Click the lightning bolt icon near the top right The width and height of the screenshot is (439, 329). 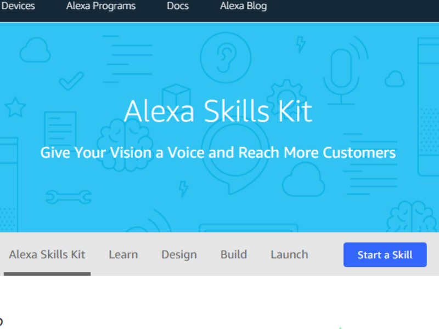(301, 46)
